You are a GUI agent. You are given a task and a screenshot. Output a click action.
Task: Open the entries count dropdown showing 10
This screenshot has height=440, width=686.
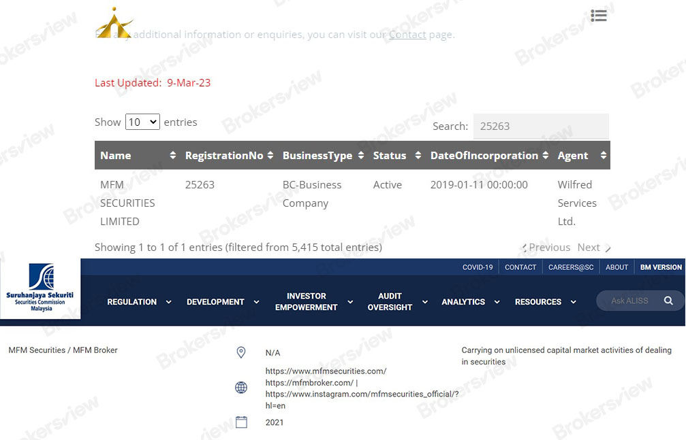[142, 122]
